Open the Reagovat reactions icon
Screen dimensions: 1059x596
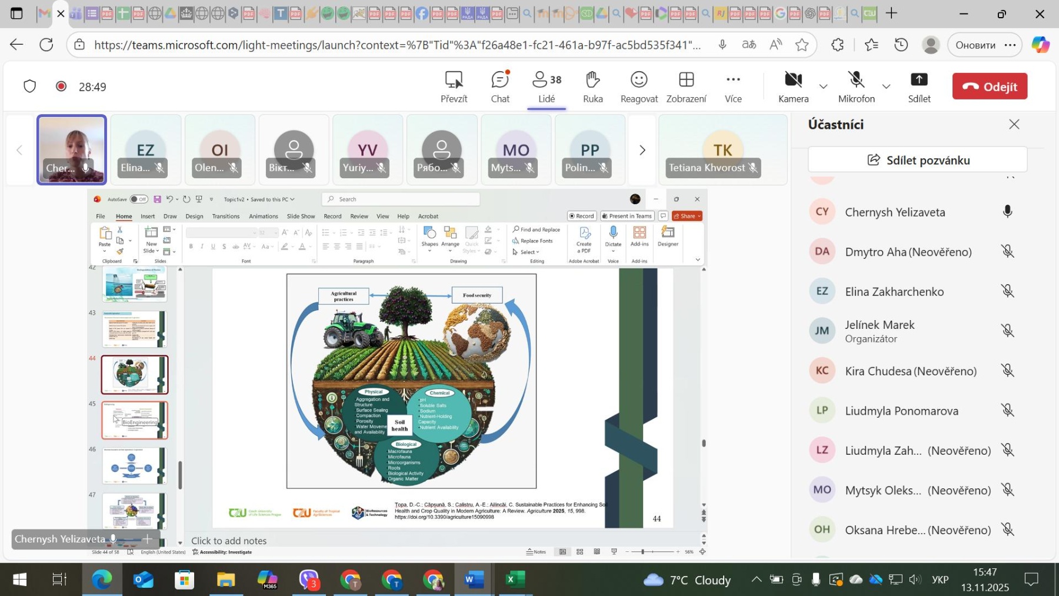tap(639, 86)
